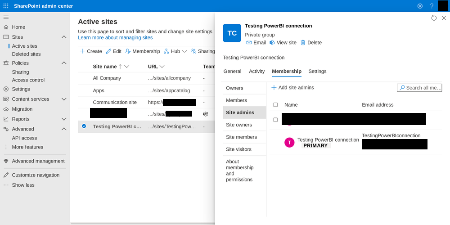Click the Advanced icon in sidebar
Viewport: 450px width, 225px height.
click(6, 129)
